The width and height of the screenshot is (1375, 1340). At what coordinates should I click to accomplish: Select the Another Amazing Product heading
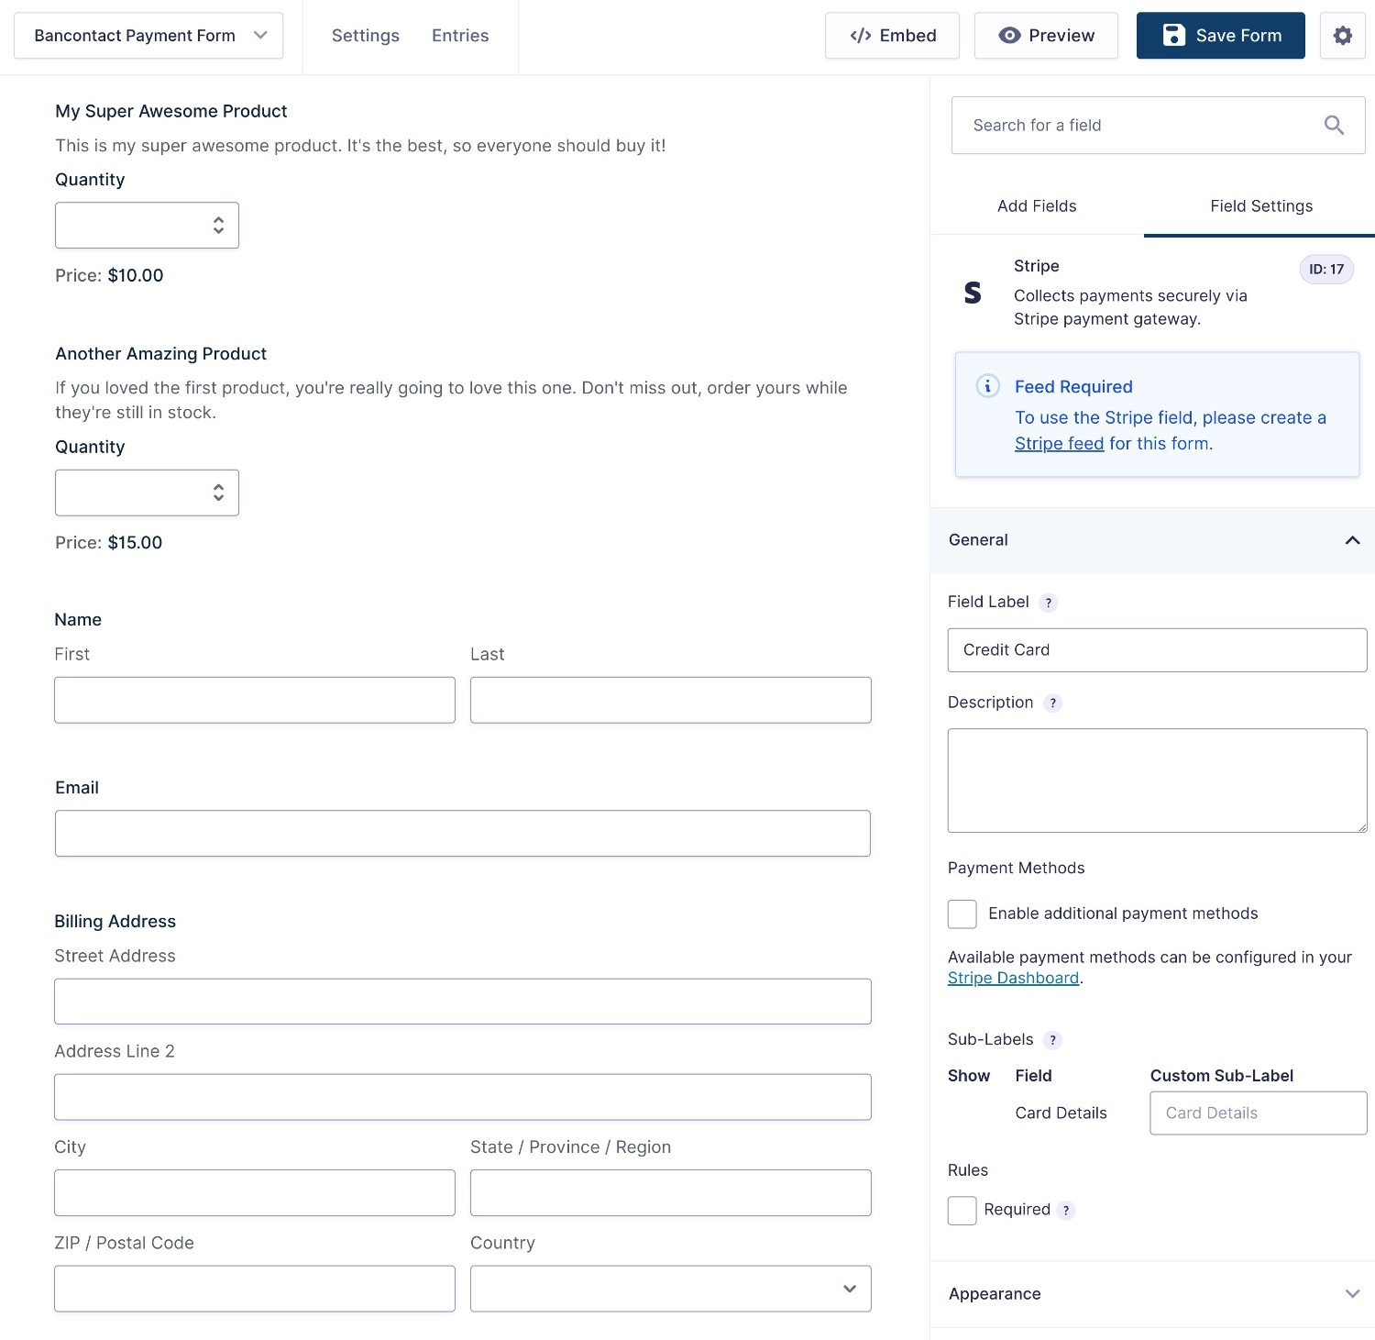click(160, 354)
